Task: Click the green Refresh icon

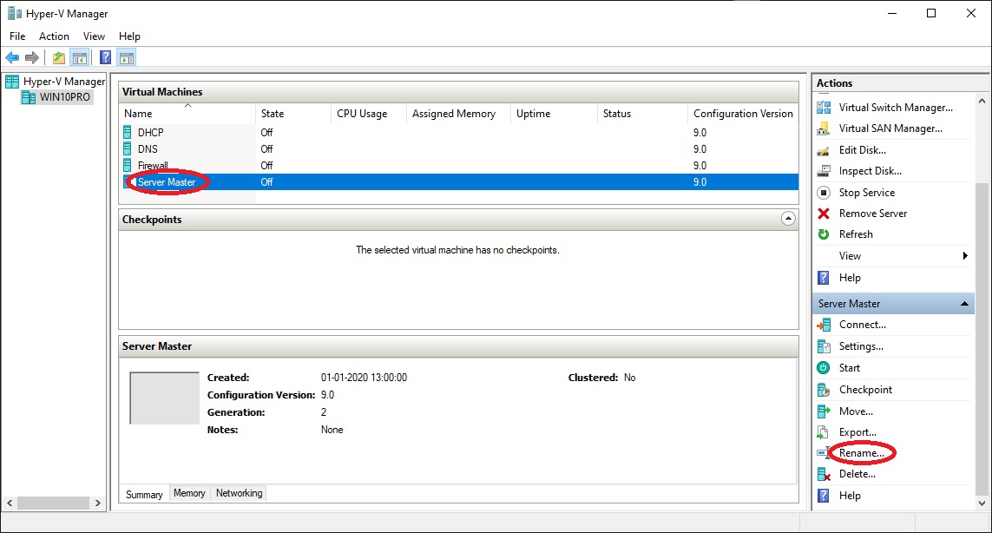Action: [823, 234]
